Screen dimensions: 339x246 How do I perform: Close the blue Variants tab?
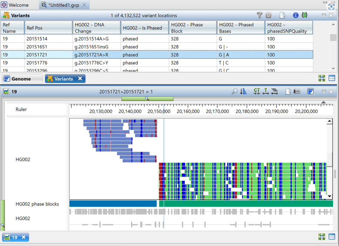click(x=80, y=78)
